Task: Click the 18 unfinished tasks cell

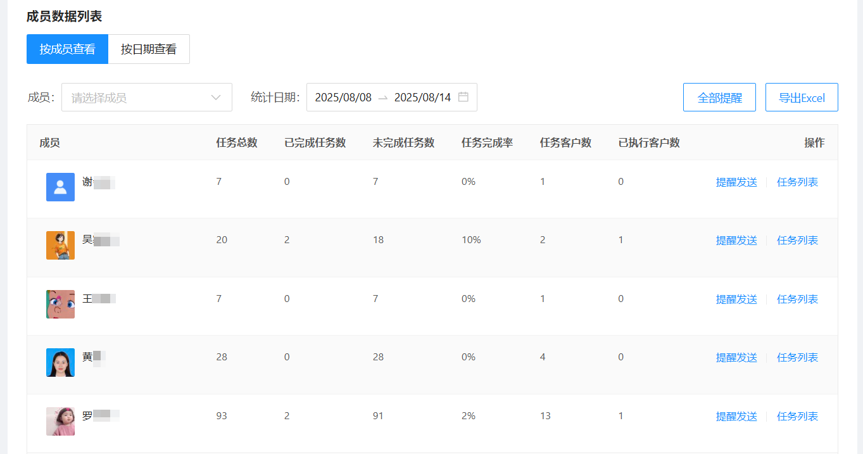Action: pos(379,240)
